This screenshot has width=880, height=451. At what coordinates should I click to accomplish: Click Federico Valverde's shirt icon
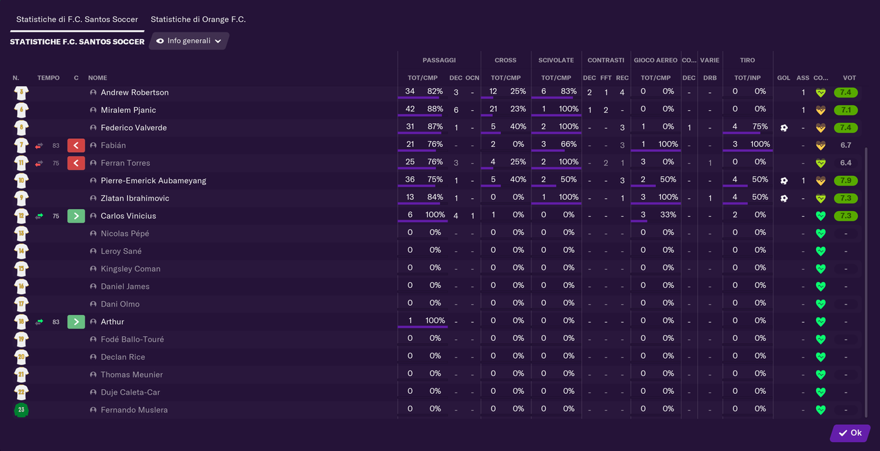[x=21, y=128]
